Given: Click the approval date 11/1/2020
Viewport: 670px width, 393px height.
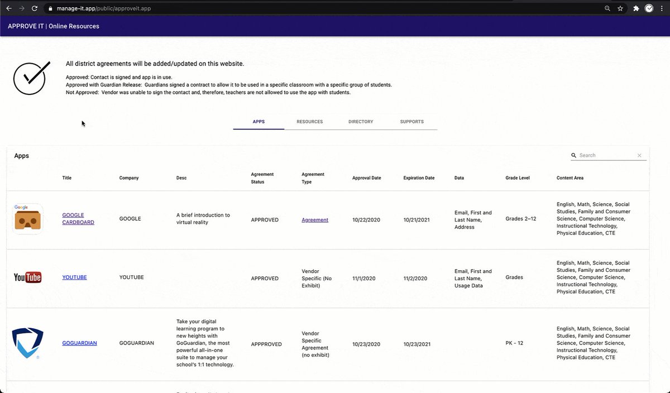Looking at the screenshot, I should pyautogui.click(x=364, y=279).
